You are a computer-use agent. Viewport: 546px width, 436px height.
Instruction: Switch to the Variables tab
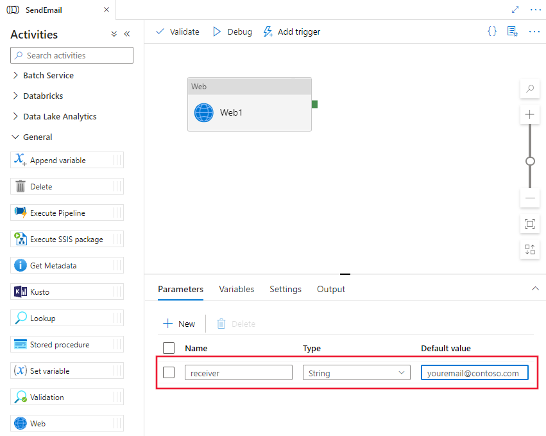click(236, 289)
